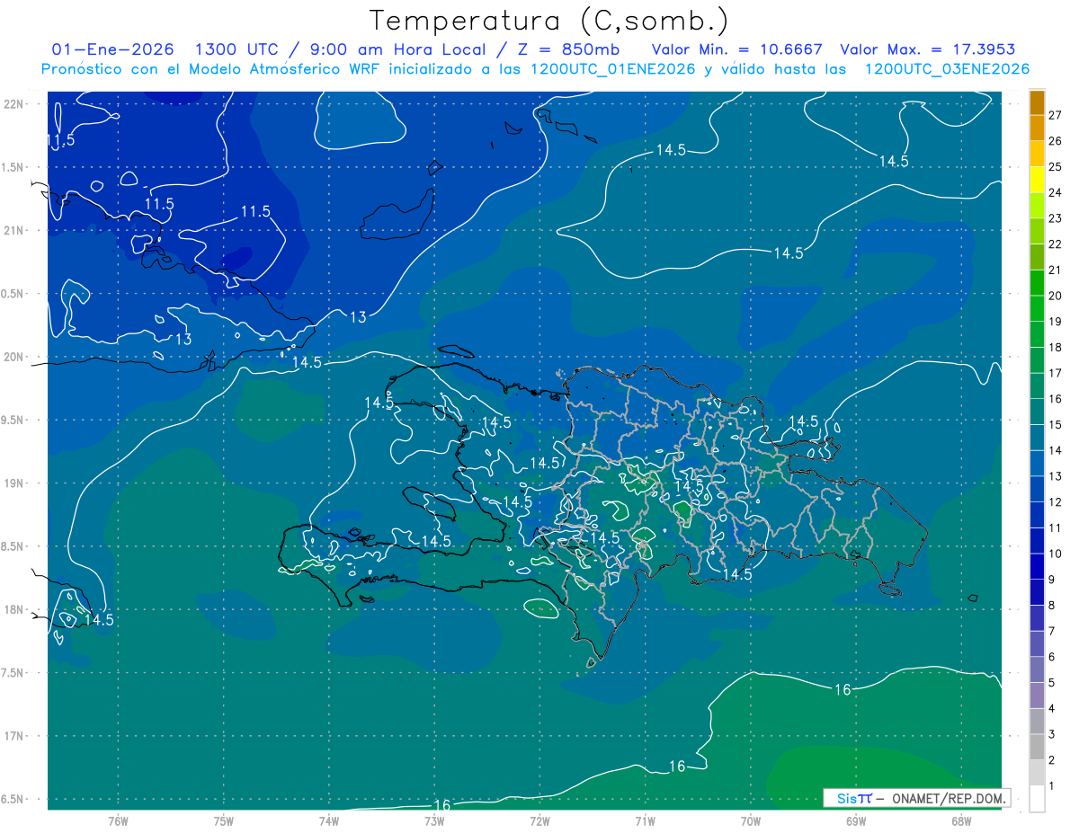Click the Temperatura (C,somb.) chart title
The width and height of the screenshot is (1079, 833).
coord(548,20)
